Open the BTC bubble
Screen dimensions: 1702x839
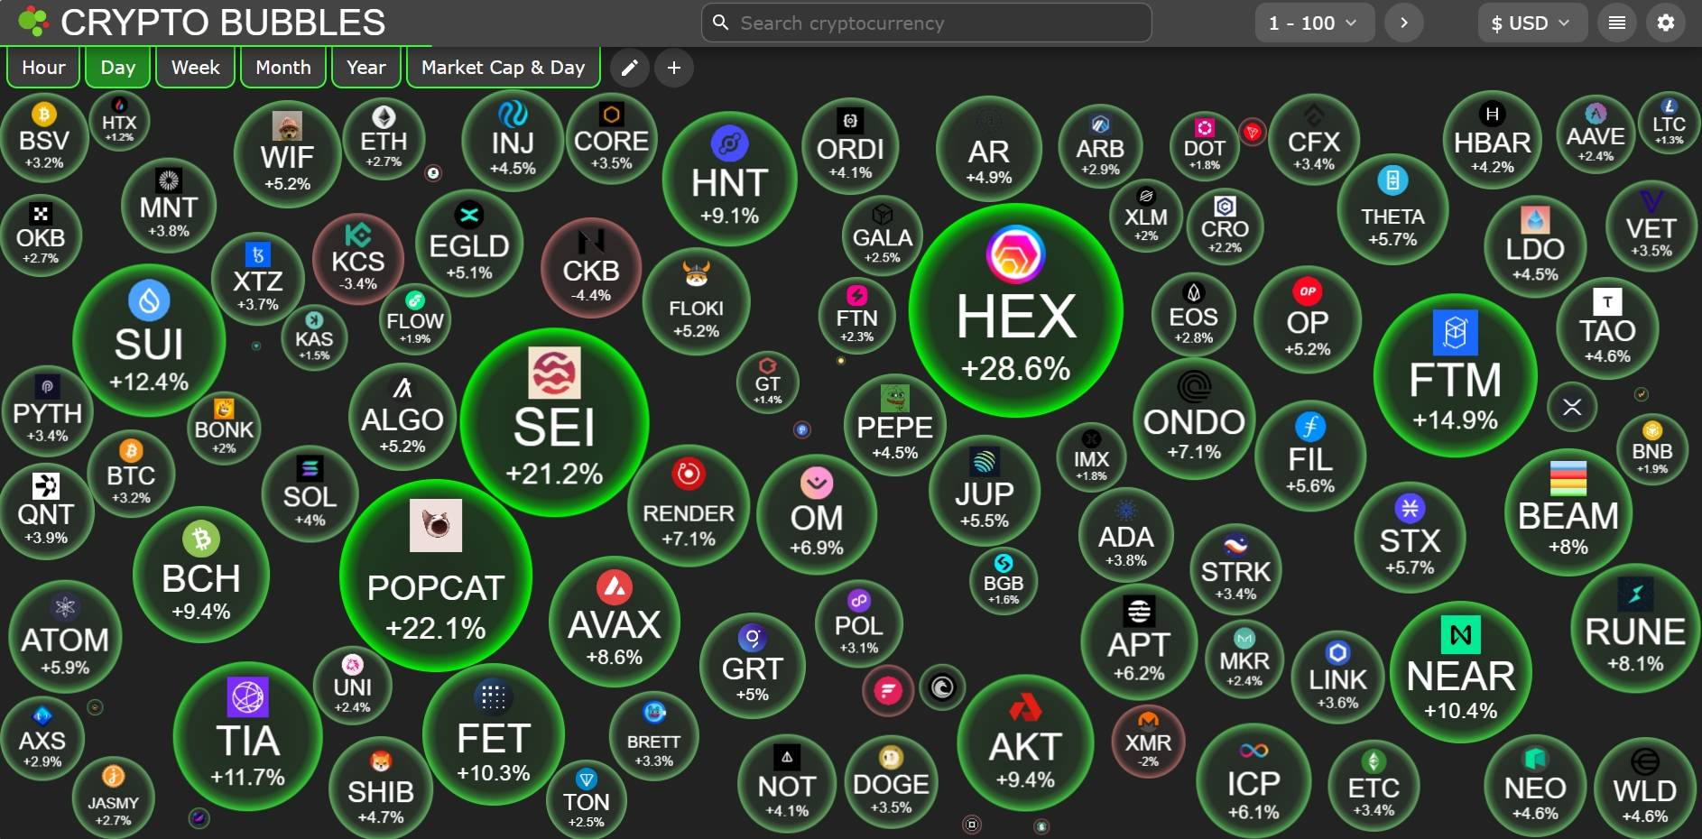tap(131, 475)
